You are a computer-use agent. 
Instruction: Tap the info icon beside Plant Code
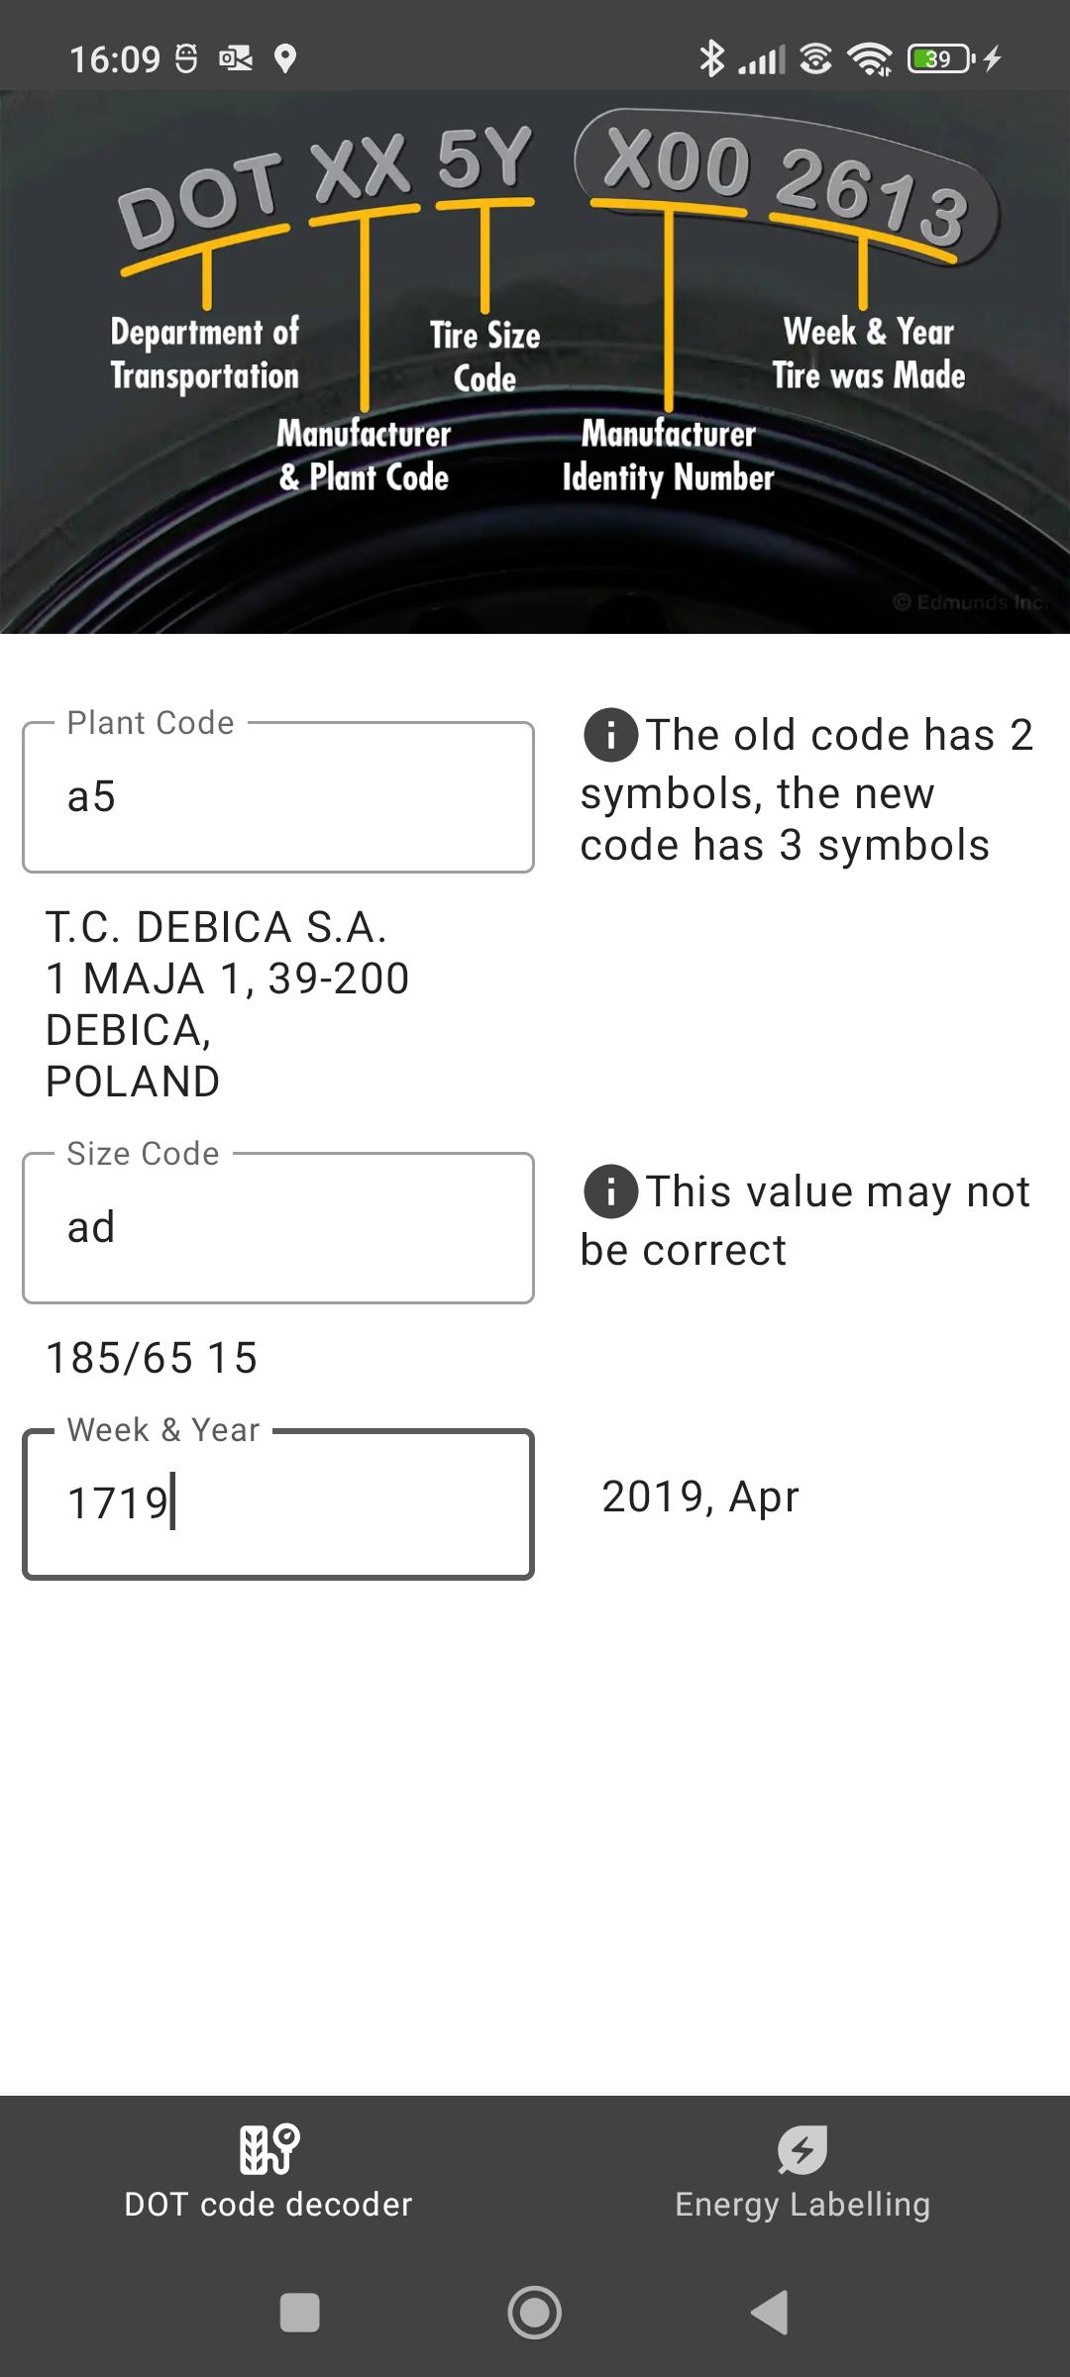(x=610, y=735)
